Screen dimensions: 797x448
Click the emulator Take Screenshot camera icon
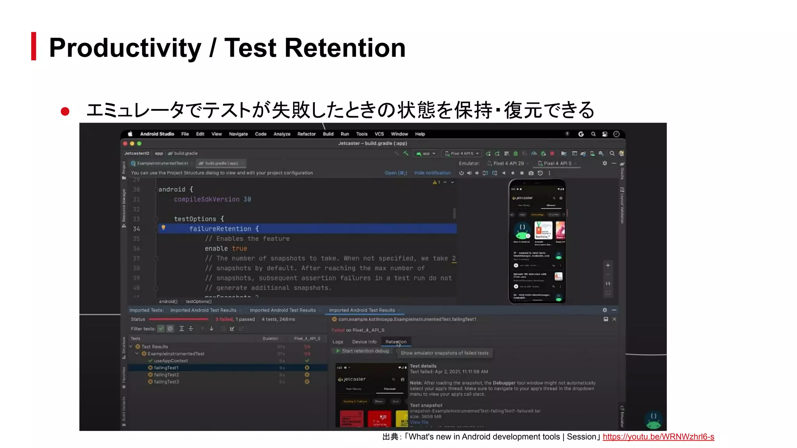(531, 173)
